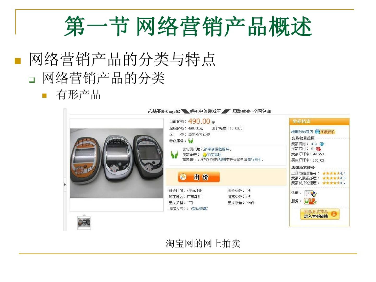The height and width of the screenshot is (282, 376).
Task: Click 进入掌柜店铺 button
Action: pyautogui.click(x=320, y=214)
